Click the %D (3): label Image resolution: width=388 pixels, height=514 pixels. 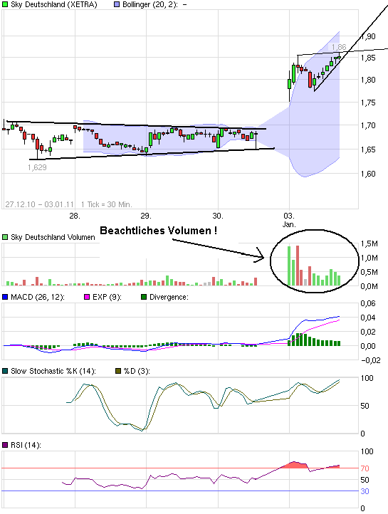coord(137,371)
